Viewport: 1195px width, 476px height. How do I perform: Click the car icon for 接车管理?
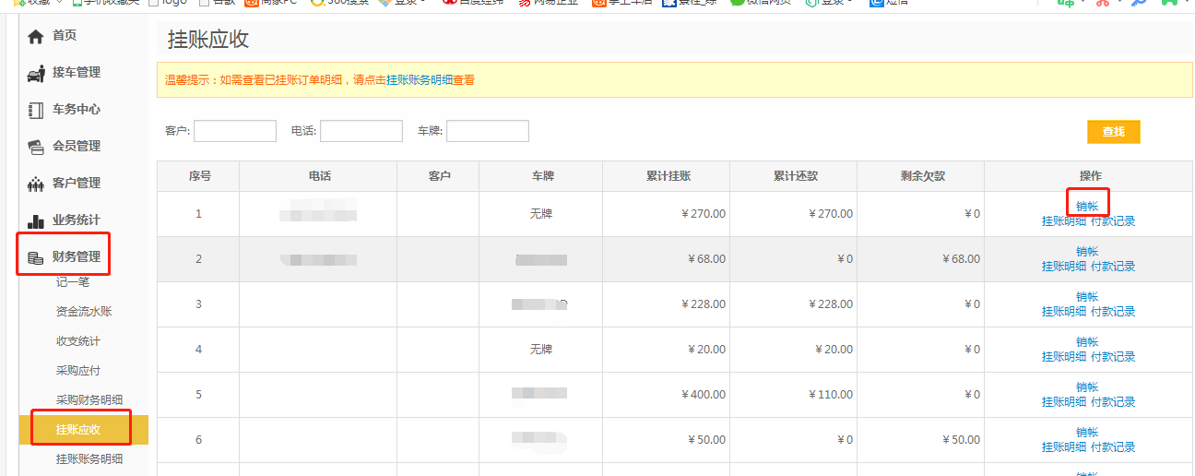[36, 73]
